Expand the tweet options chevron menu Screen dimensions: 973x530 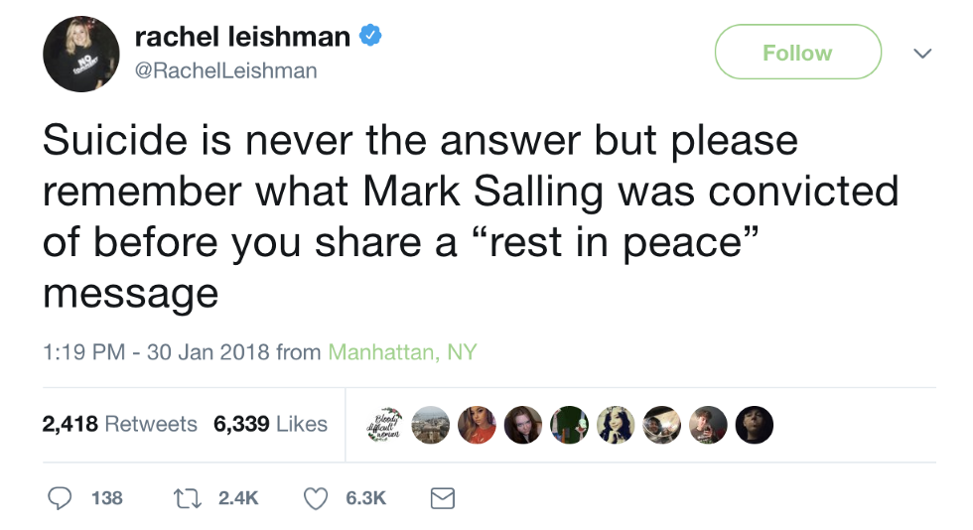coord(921,53)
